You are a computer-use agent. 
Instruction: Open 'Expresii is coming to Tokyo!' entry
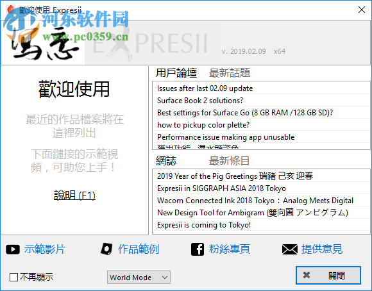click(x=261, y=225)
